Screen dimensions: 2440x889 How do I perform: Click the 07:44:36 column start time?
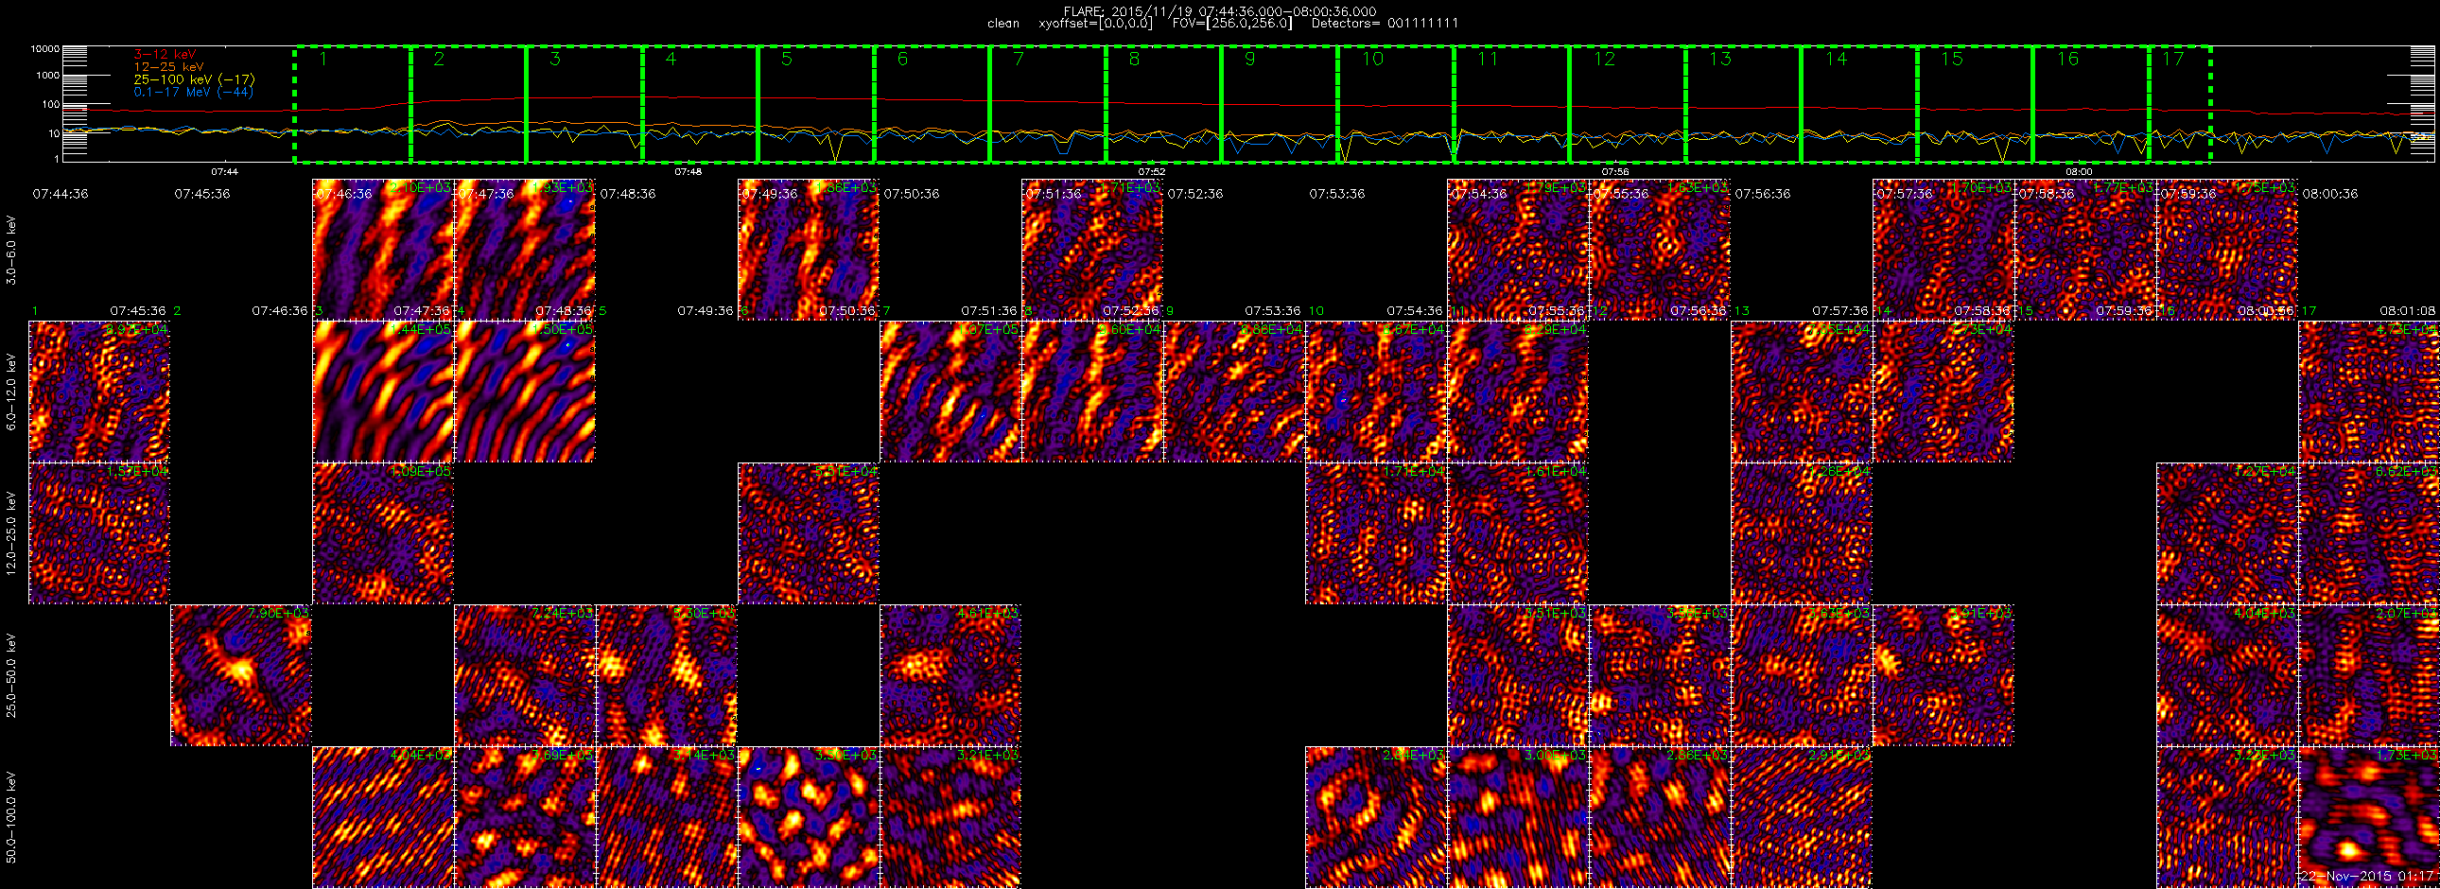(61, 193)
